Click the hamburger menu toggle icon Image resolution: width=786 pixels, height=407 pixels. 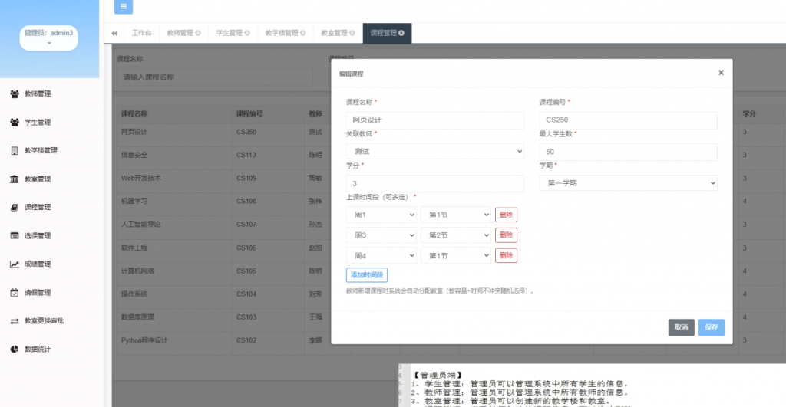coord(124,6)
